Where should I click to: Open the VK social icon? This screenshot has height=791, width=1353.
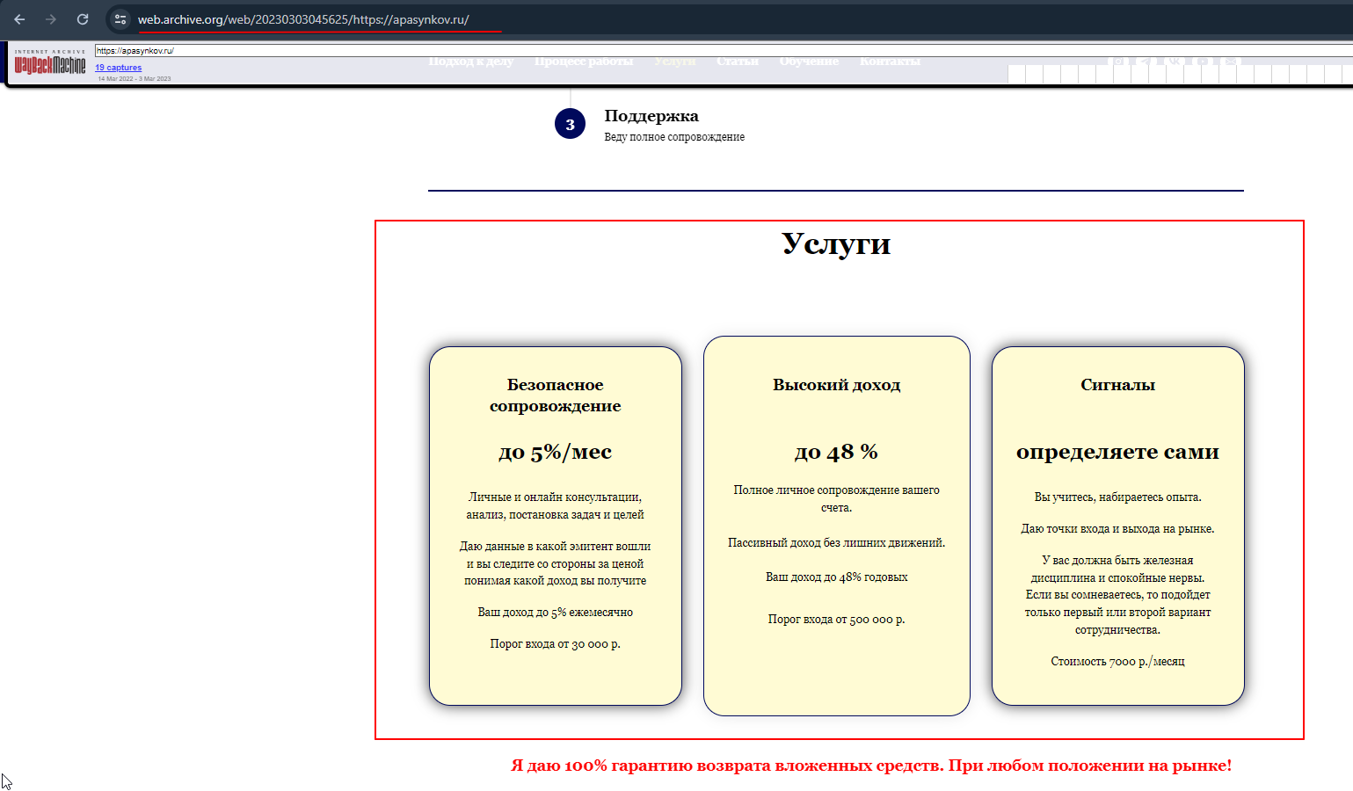pos(1175,61)
